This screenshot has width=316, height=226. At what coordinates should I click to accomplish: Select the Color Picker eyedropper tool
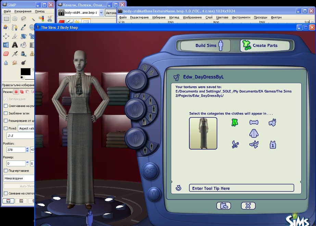click(x=23, y=27)
